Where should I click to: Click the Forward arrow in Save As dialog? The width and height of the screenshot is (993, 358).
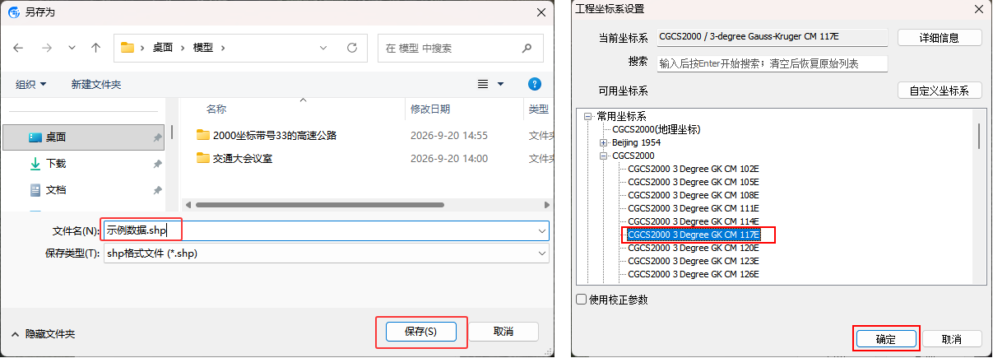coord(46,48)
